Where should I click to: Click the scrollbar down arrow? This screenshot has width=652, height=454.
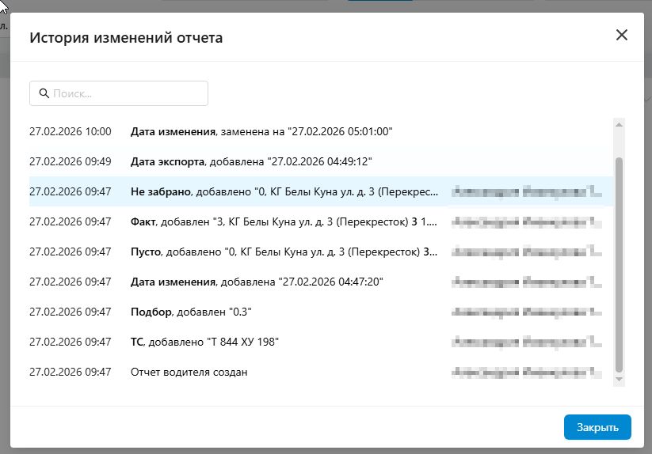point(620,380)
